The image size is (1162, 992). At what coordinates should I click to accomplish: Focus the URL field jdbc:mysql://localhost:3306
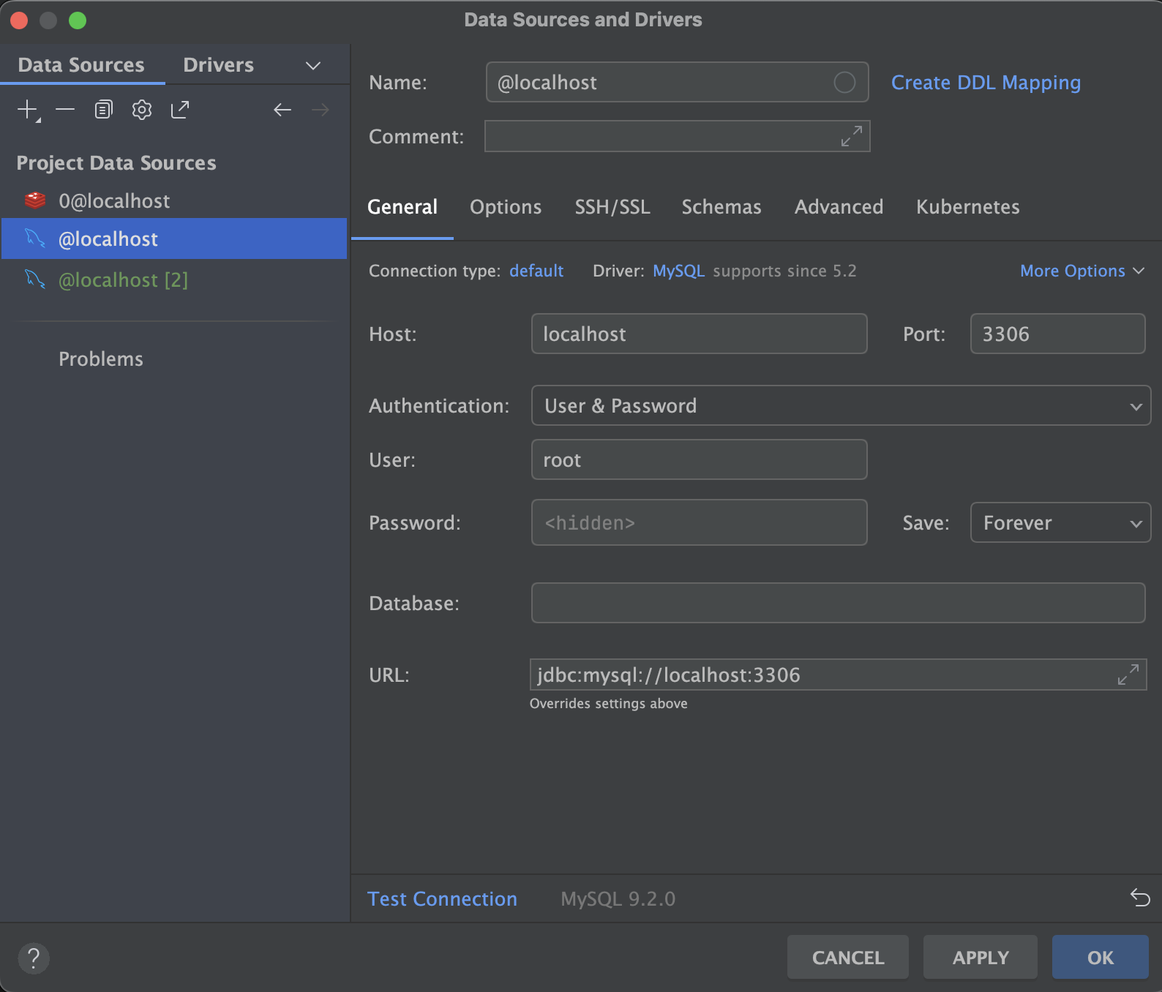pos(838,675)
